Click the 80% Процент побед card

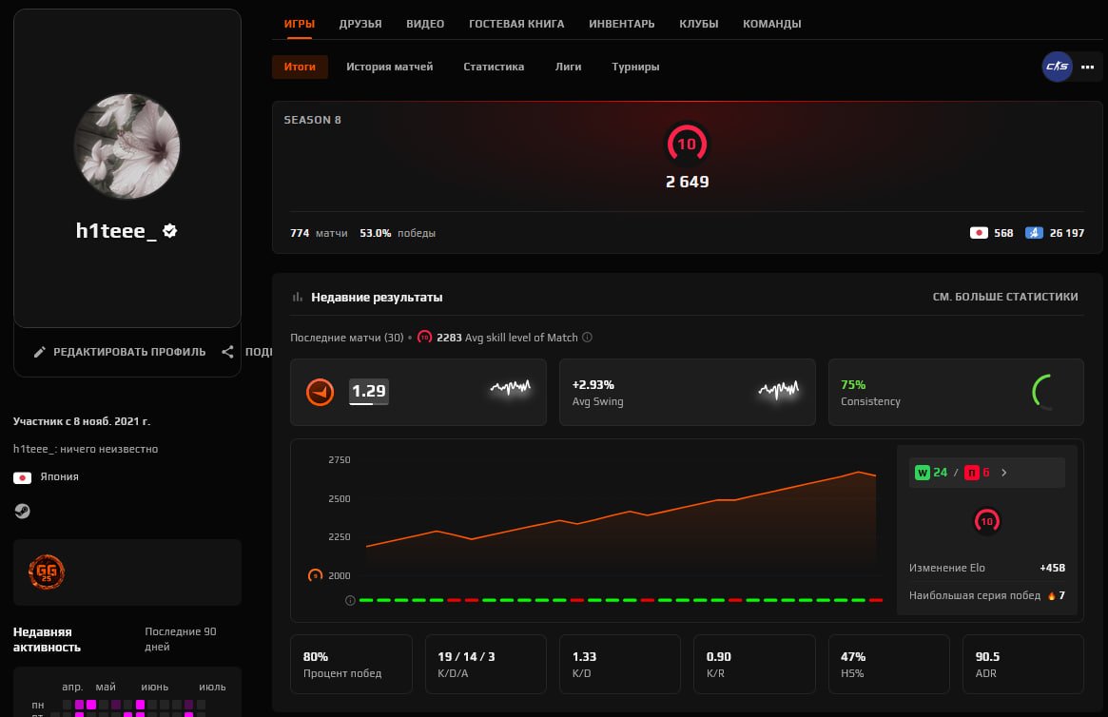351,664
